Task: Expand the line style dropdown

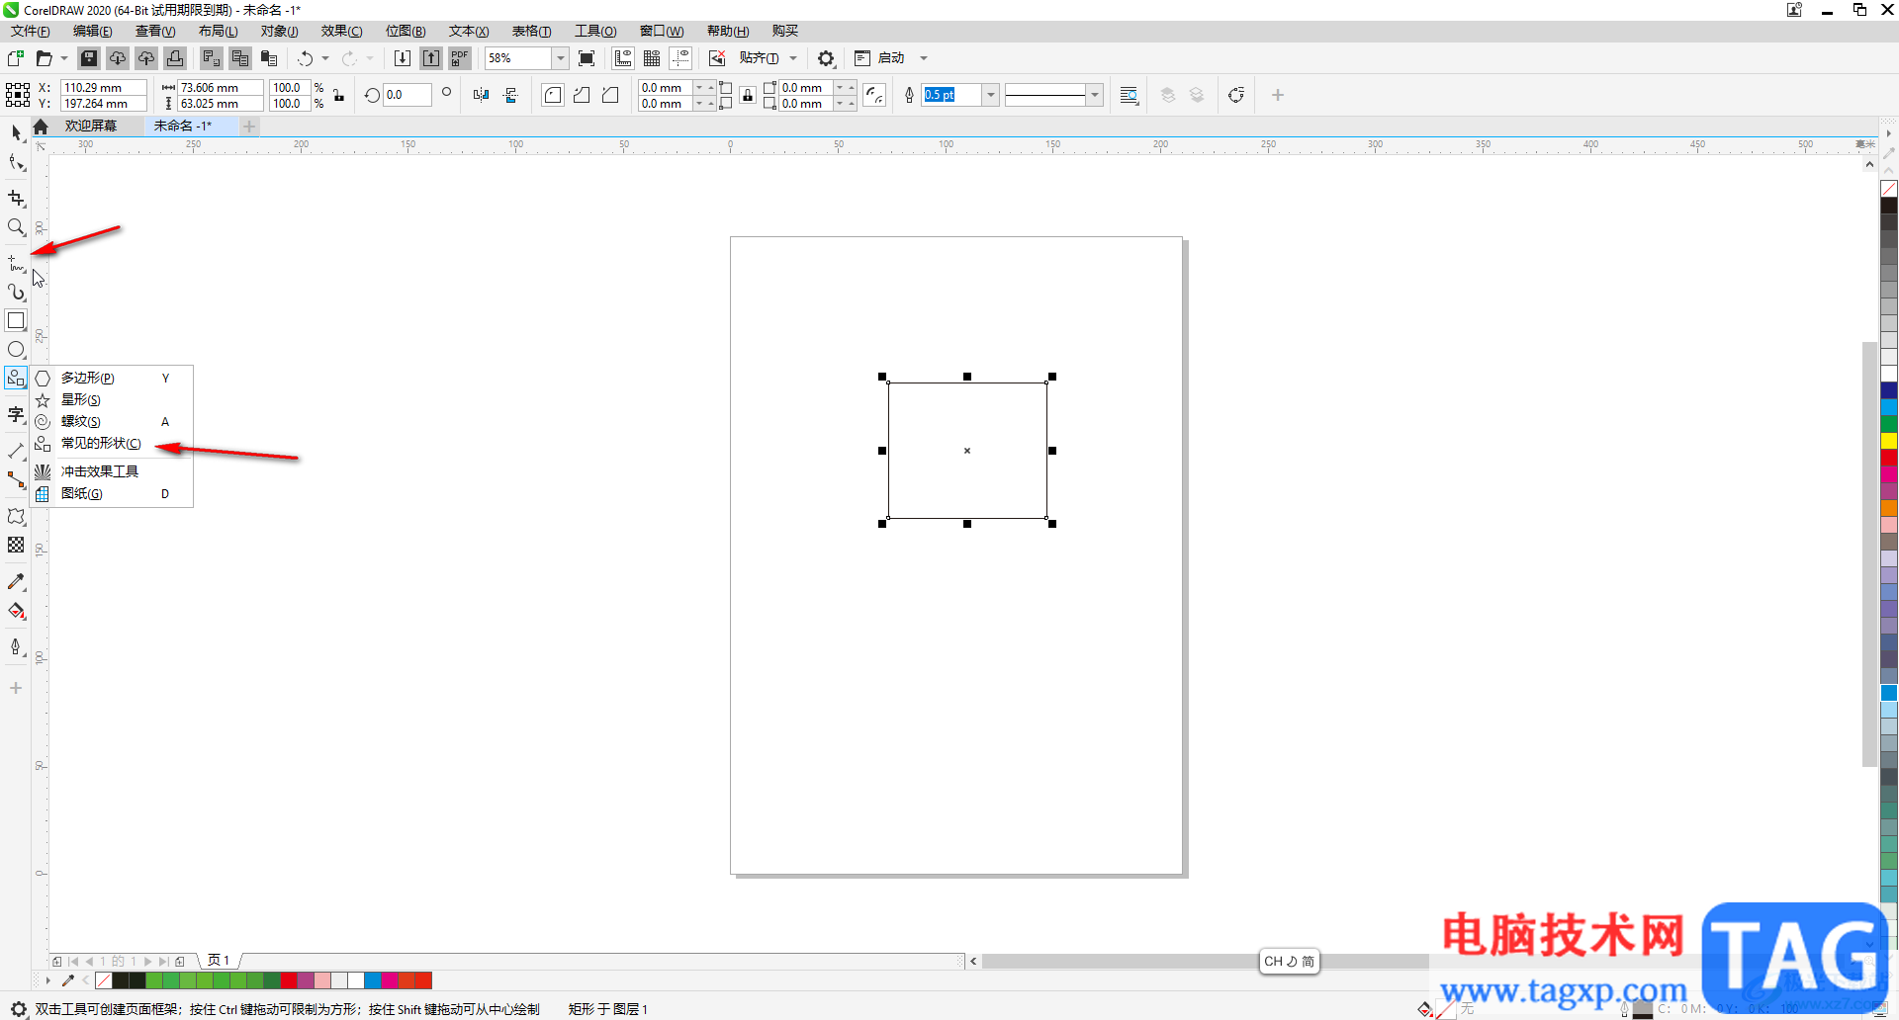Action: (1094, 95)
